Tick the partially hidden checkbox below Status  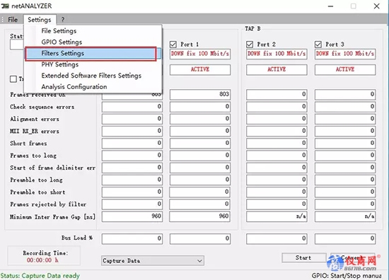pos(13,79)
